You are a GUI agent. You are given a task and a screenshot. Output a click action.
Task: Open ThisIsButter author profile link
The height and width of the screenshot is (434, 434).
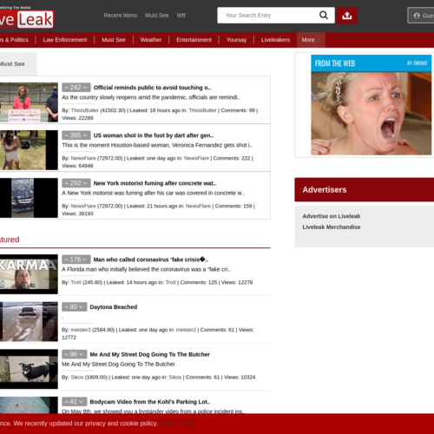tap(85, 110)
